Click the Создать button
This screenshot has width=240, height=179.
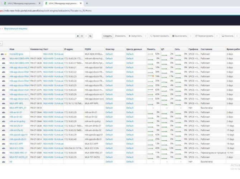coord(107,36)
